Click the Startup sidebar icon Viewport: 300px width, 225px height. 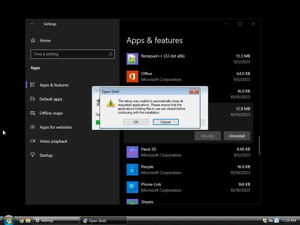pos(33,155)
